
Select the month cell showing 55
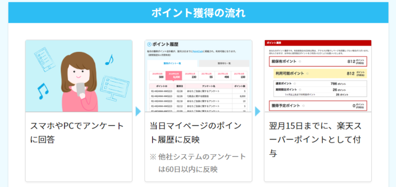206,76
